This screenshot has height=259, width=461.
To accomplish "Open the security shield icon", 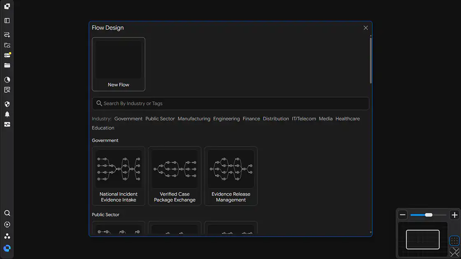I will tap(7, 104).
